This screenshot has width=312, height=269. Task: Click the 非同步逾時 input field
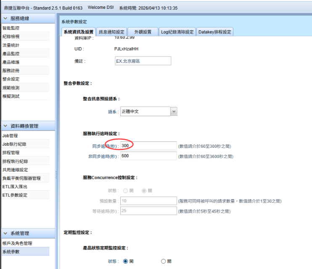point(148,156)
